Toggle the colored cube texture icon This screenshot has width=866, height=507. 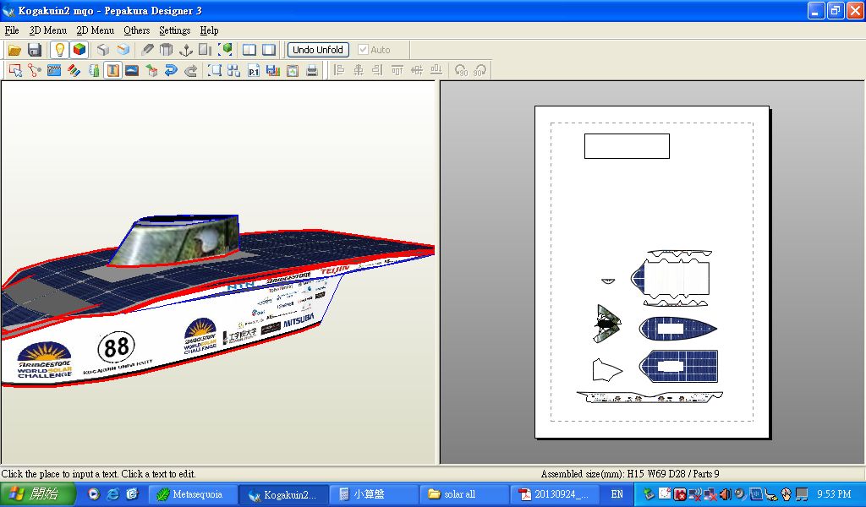(x=79, y=50)
